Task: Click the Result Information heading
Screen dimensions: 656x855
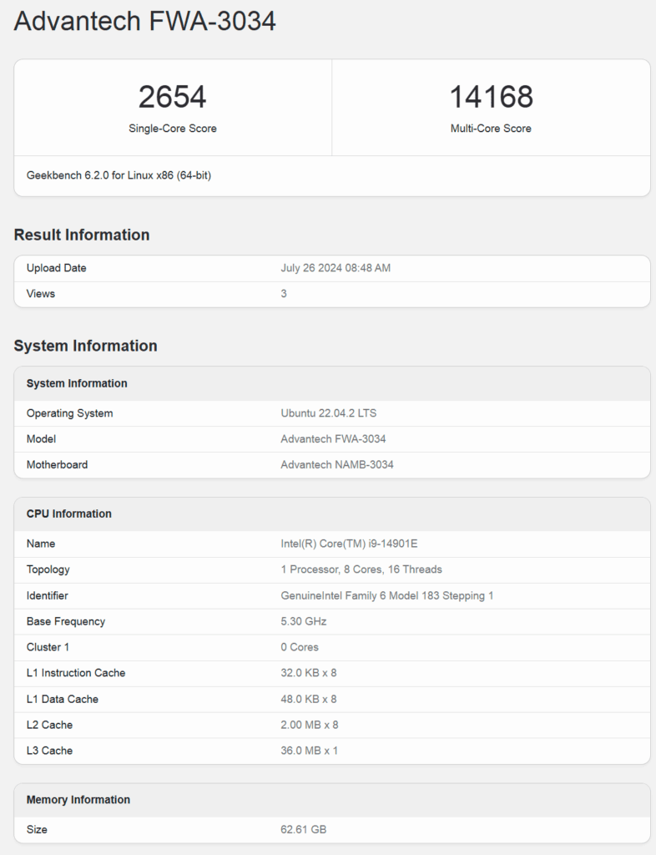Action: click(x=82, y=235)
